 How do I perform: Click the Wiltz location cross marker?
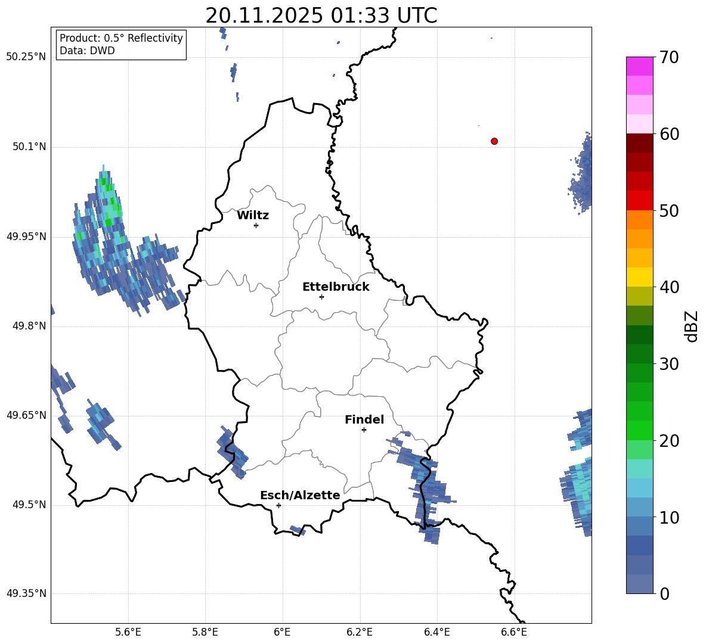click(x=256, y=225)
